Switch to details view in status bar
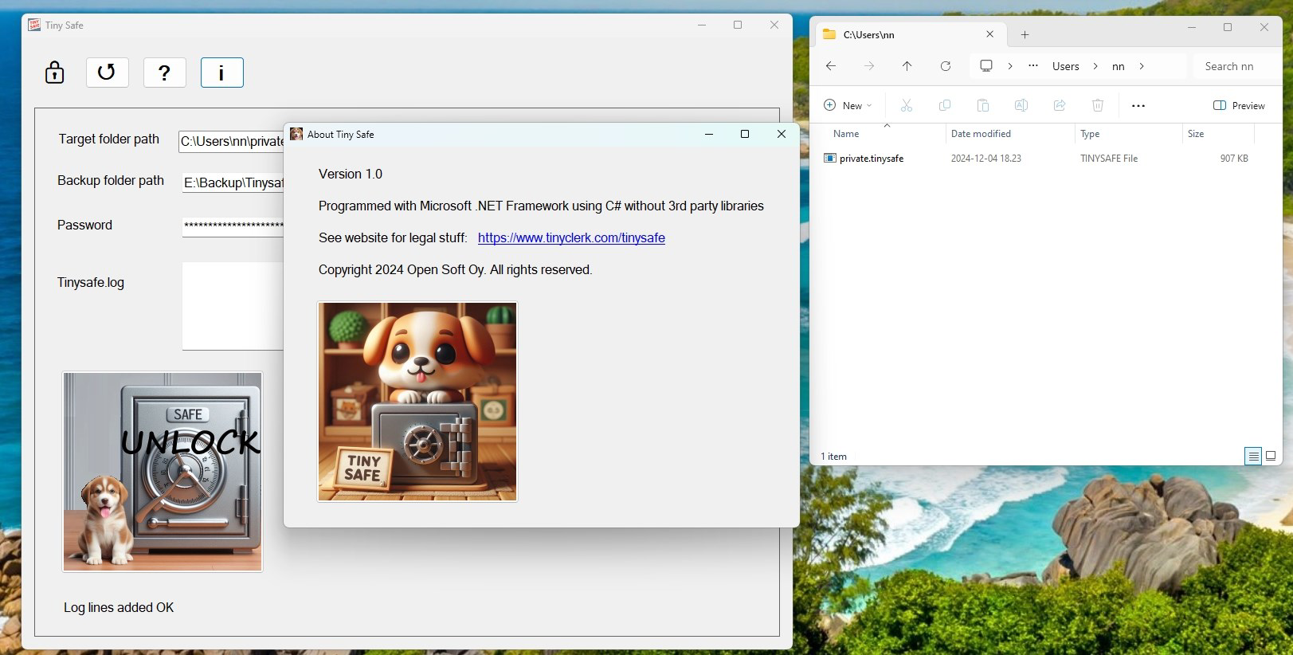Screen dimensions: 1293x655 1253,457
